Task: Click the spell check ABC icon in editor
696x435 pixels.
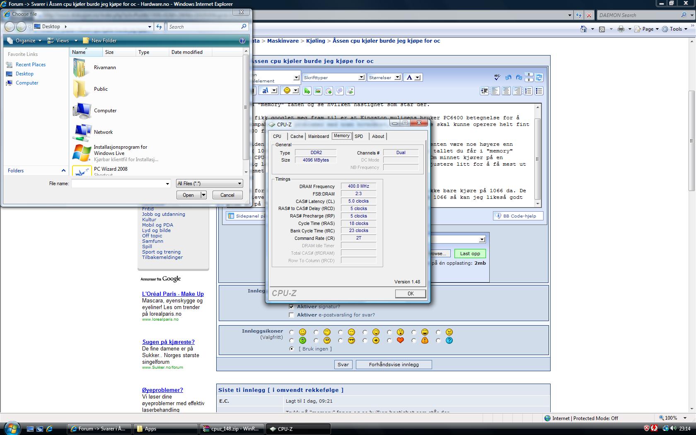Action: (x=497, y=77)
